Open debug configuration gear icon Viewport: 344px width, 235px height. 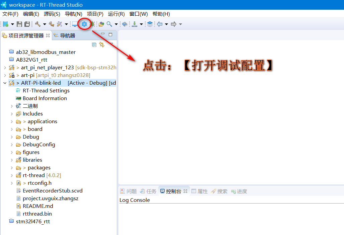[x=84, y=24]
